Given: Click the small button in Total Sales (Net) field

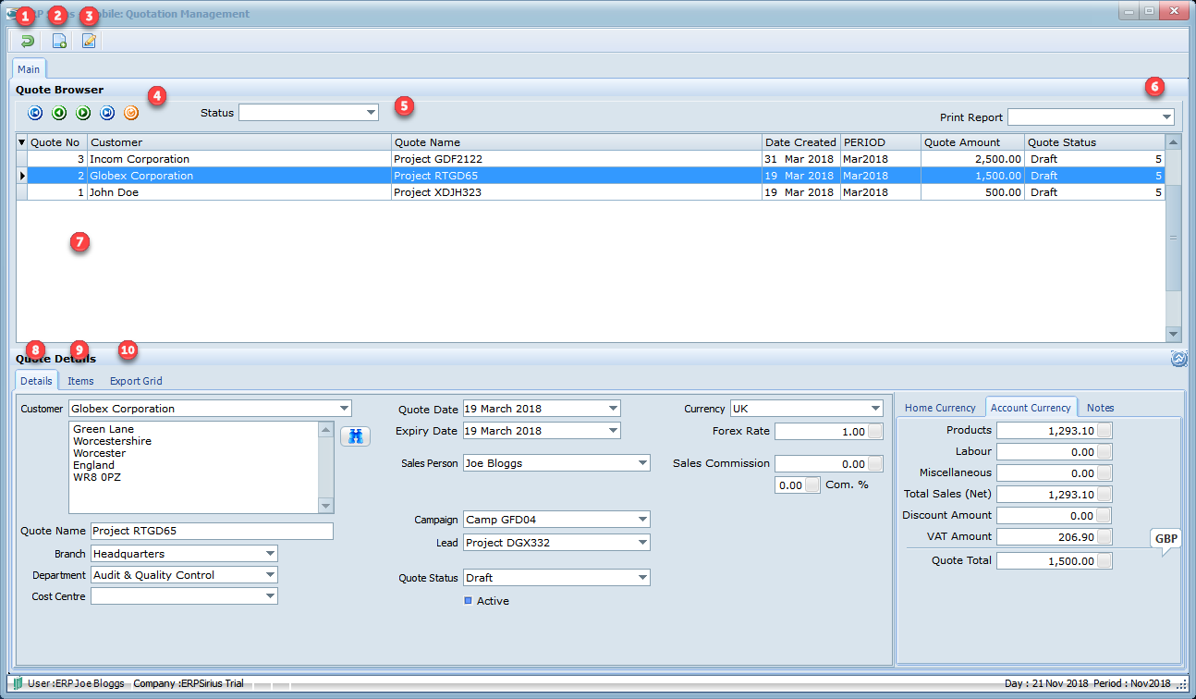Looking at the screenshot, I should [1104, 494].
